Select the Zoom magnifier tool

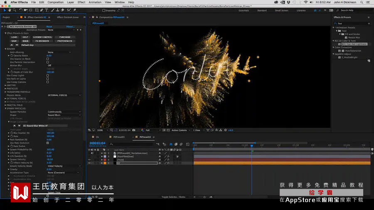tap(15, 10)
